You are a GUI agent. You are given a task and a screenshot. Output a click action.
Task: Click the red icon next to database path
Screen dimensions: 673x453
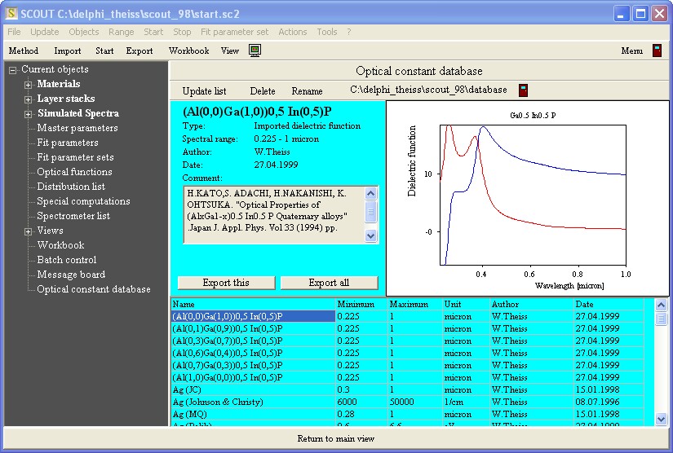point(524,90)
